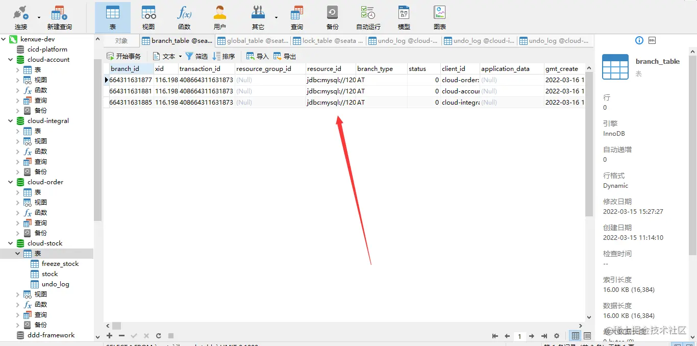
Task: Switch to the 对象 tab
Action: pos(121,41)
